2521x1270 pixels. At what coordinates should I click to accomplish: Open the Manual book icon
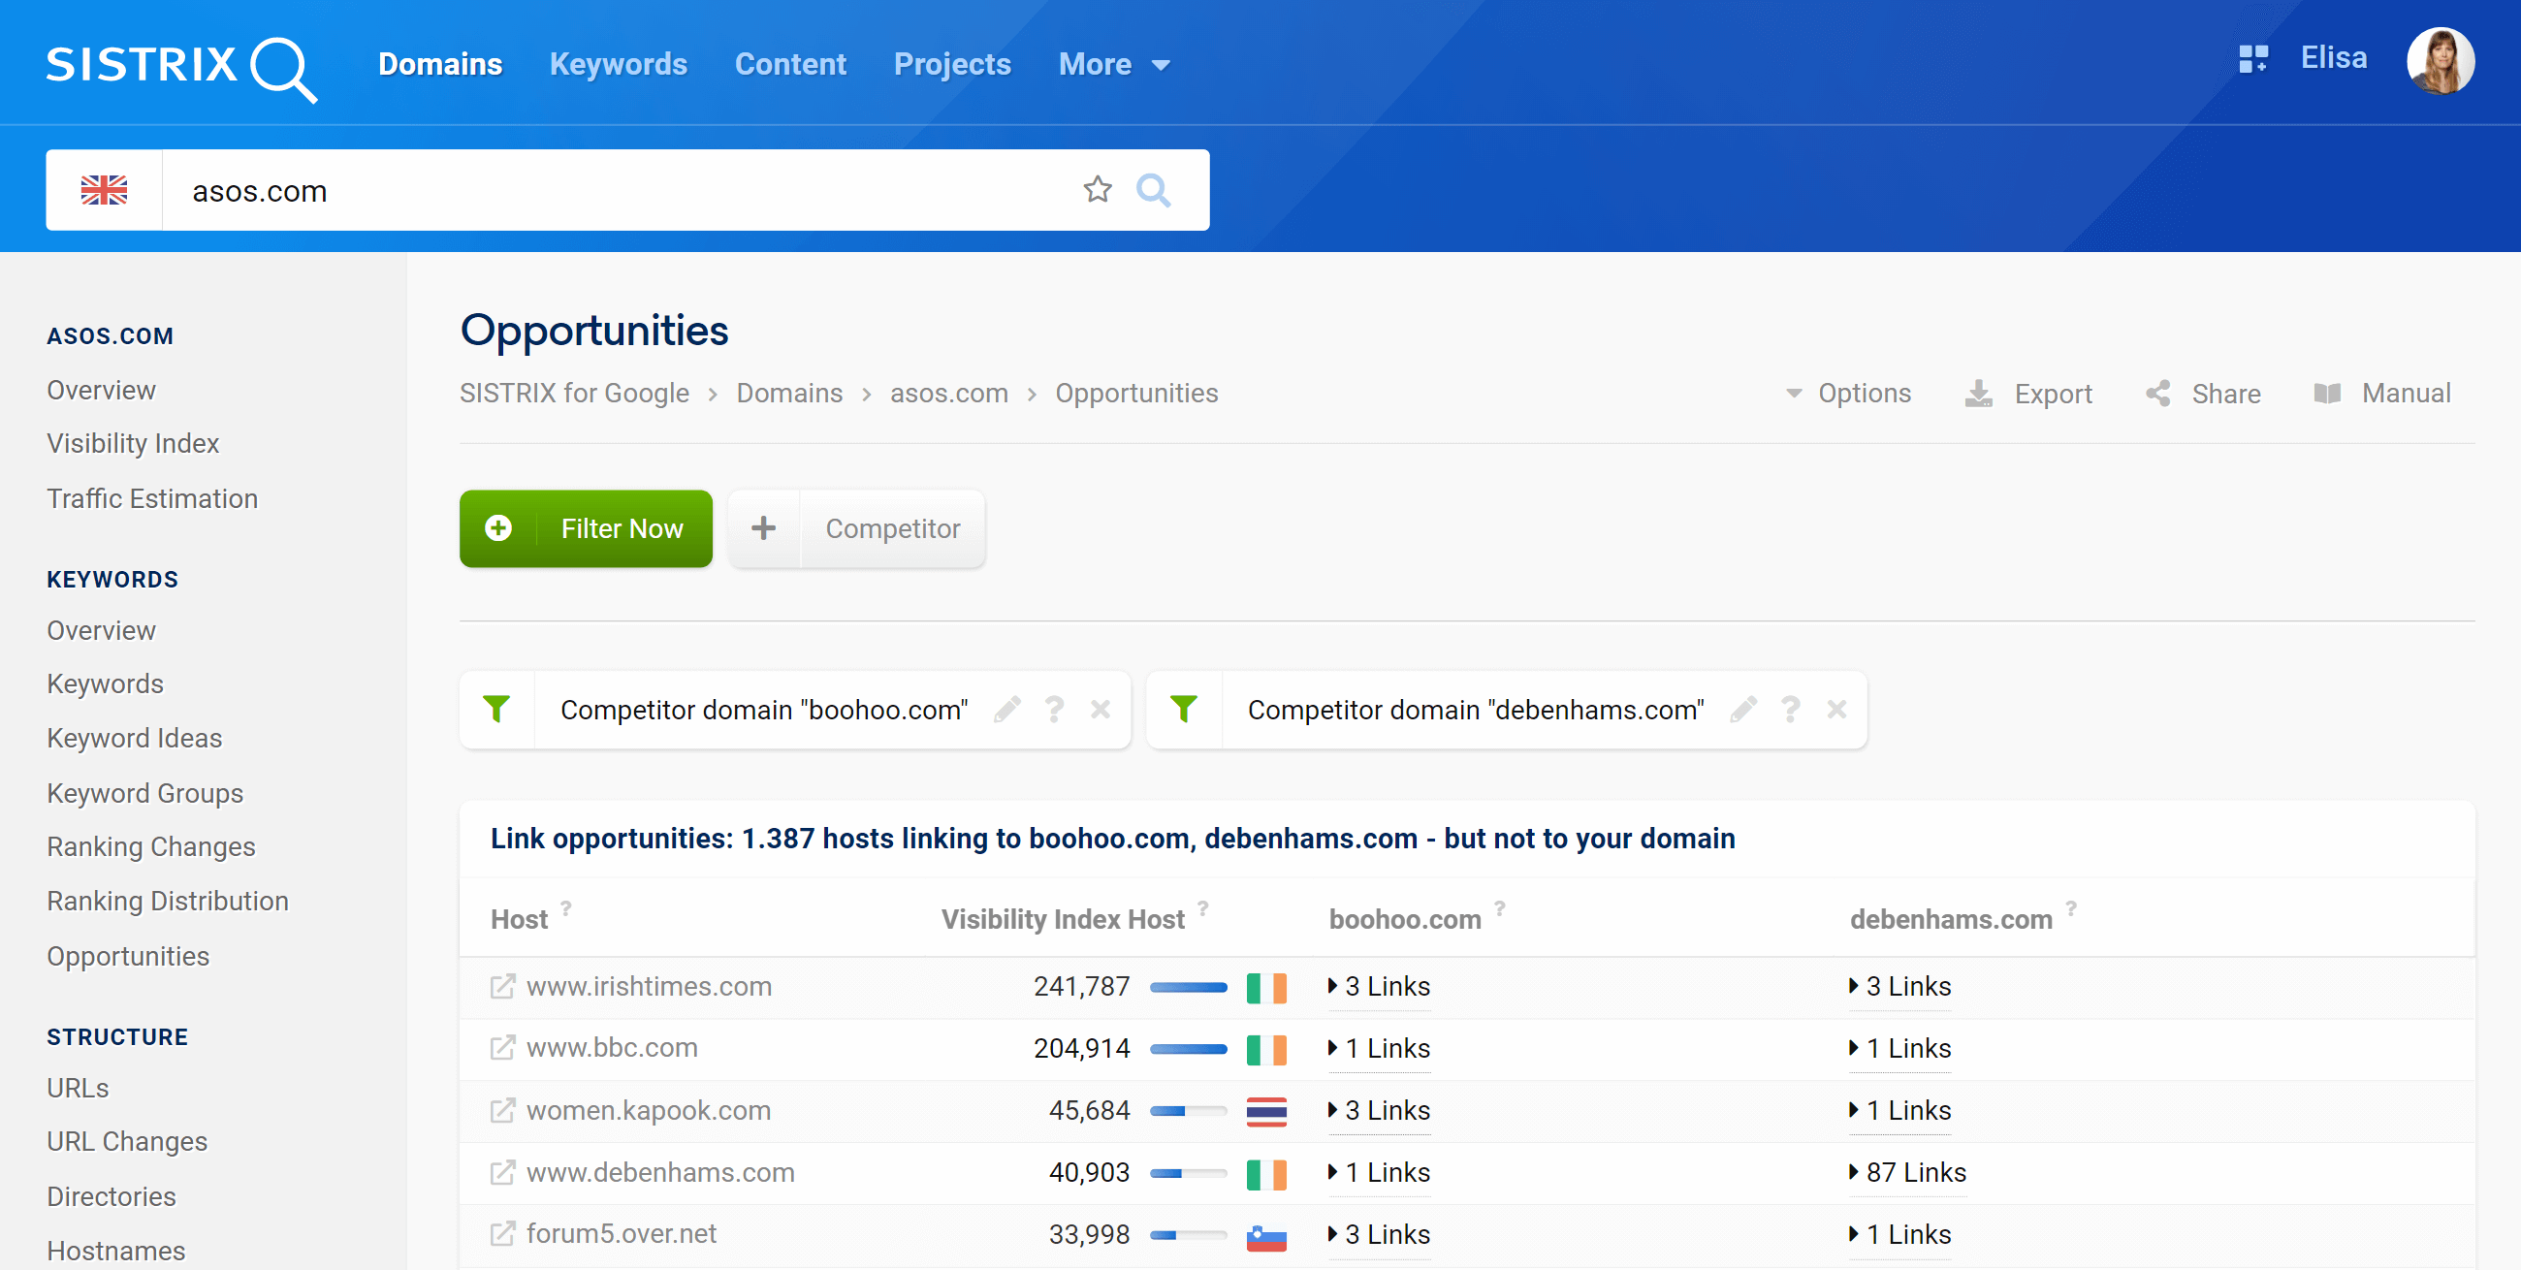pyautogui.click(x=2326, y=394)
